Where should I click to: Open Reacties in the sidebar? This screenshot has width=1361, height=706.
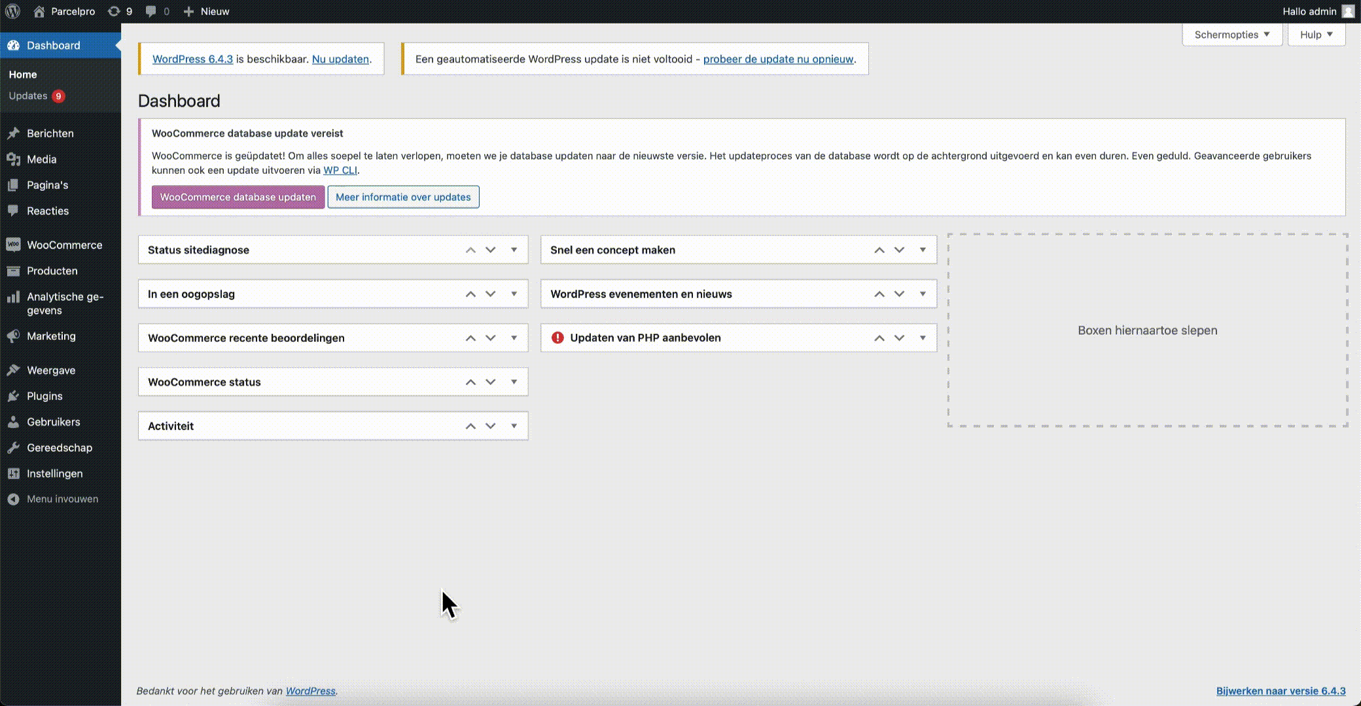coord(60,211)
